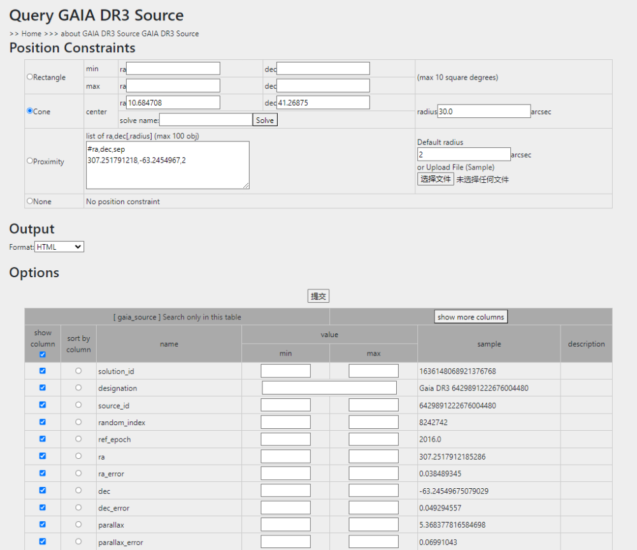Toggle the show column header checkbox
The width and height of the screenshot is (637, 550).
[x=43, y=354]
